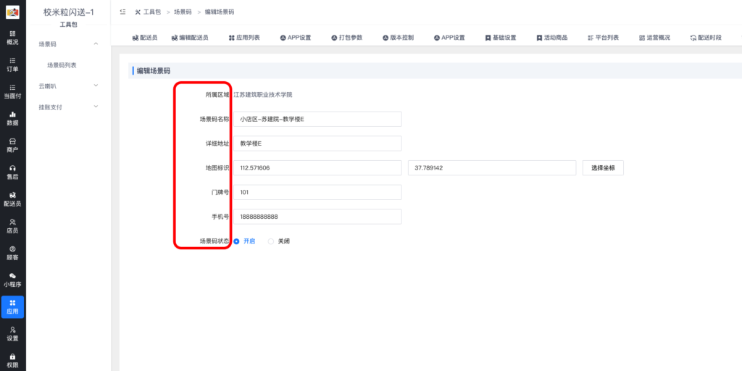Open 配送员 couriers in left sidebar
The width and height of the screenshot is (742, 371).
pyautogui.click(x=13, y=200)
